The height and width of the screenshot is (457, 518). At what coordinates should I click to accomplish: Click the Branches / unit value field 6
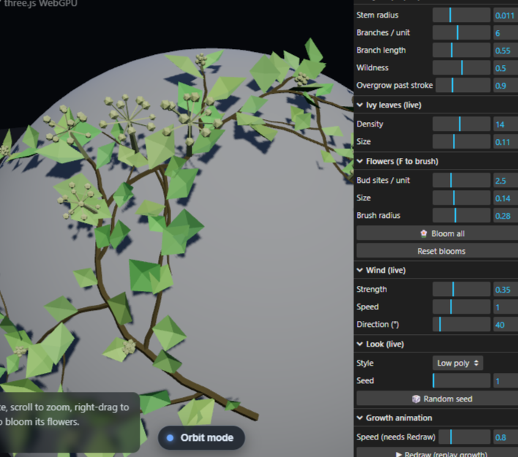click(506, 33)
